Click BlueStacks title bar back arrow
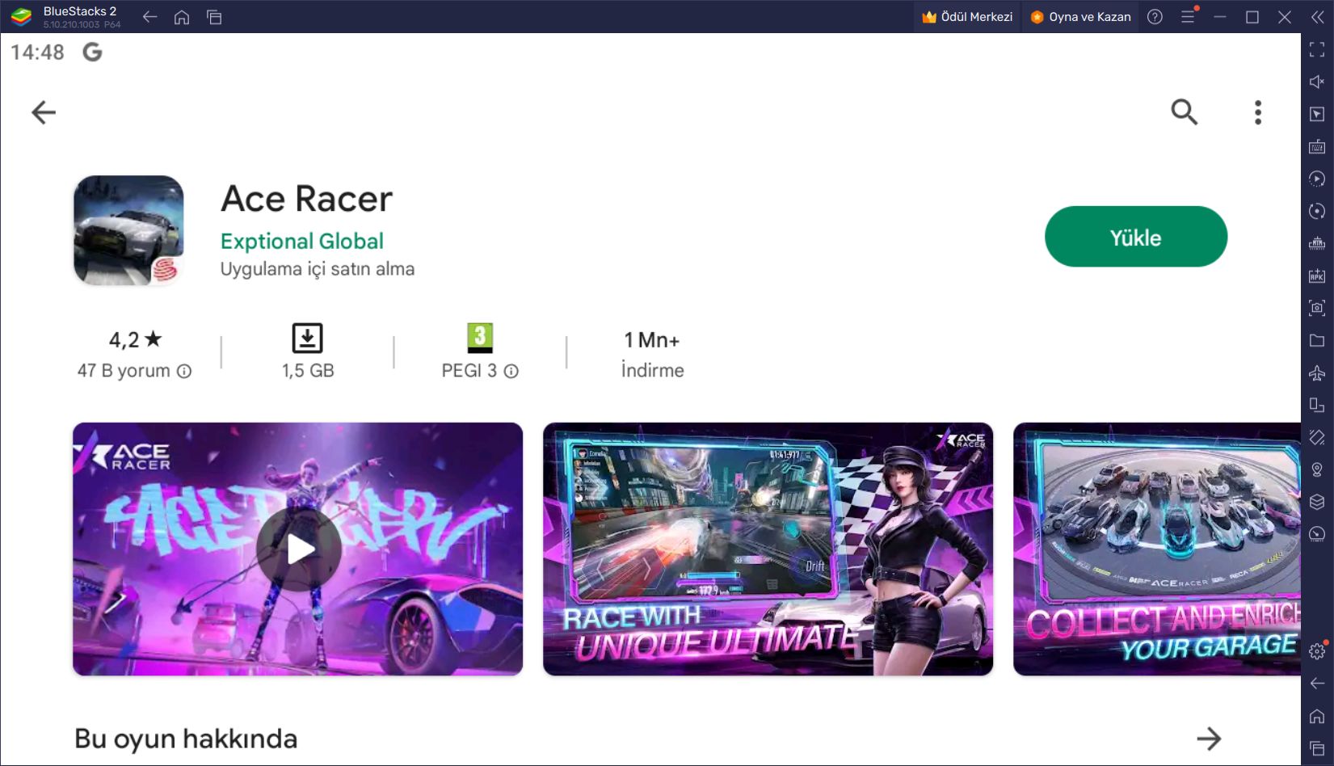Viewport: 1334px width, 766px height. pos(149,17)
